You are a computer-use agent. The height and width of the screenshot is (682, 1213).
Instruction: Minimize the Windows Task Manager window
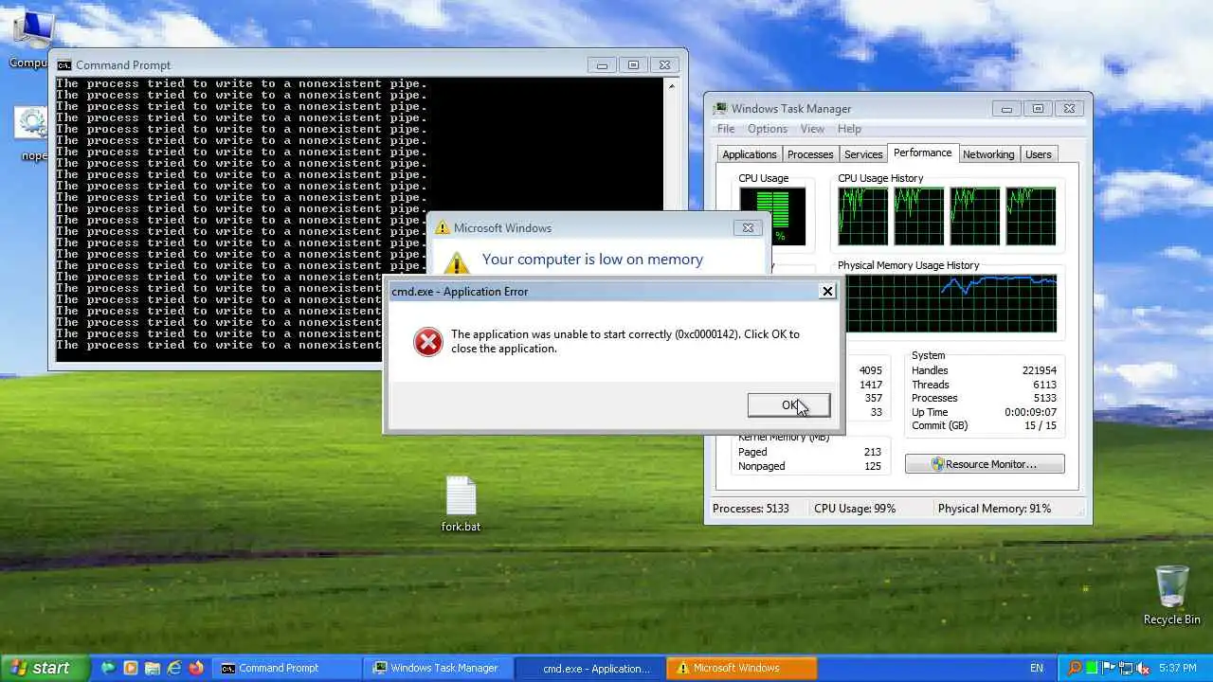[1006, 109]
